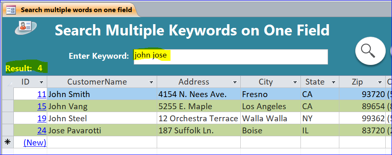Open the Zip column filter dropdown
The height and width of the screenshot is (155, 392).
pyautogui.click(x=380, y=82)
